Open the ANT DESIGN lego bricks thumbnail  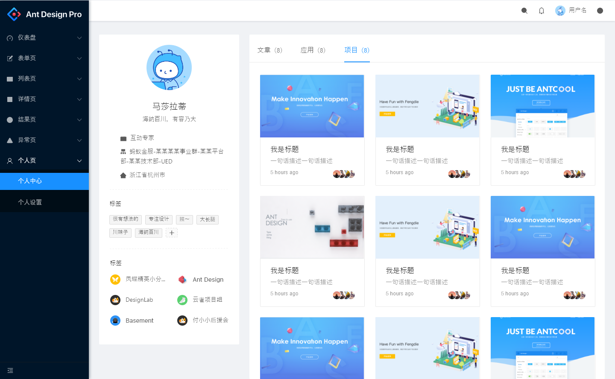pos(312,227)
